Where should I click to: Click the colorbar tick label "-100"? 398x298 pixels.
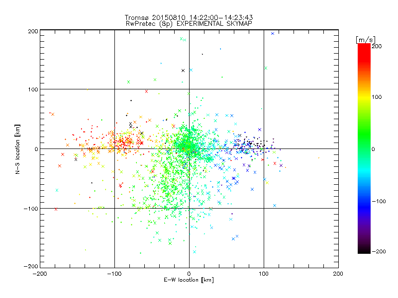click(379, 201)
